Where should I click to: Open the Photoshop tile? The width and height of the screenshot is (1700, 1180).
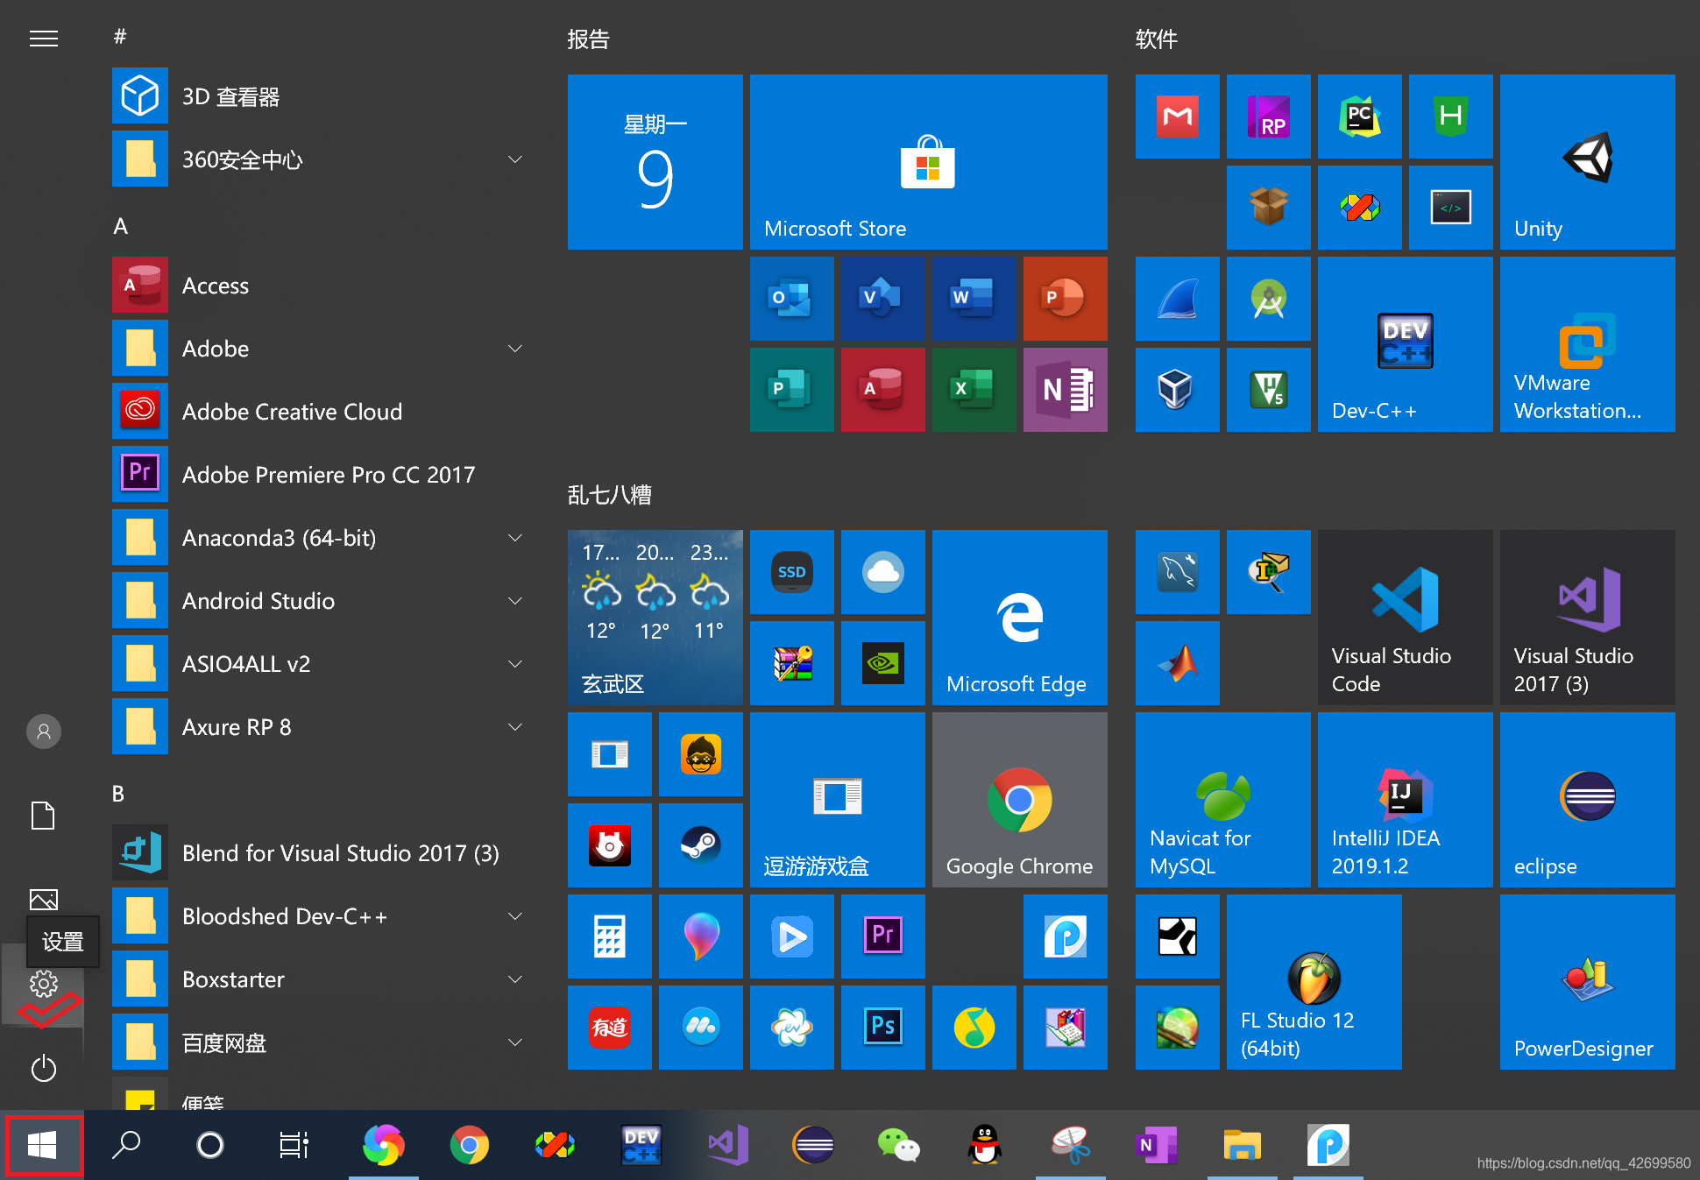click(x=882, y=1028)
